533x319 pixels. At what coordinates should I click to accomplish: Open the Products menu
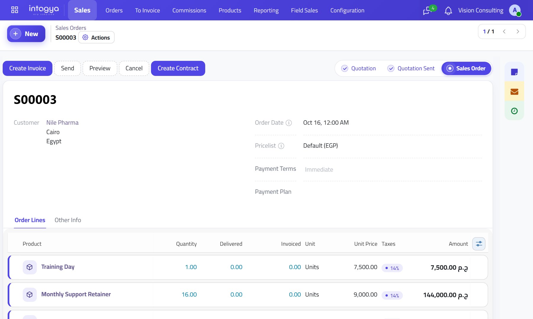[x=230, y=10]
